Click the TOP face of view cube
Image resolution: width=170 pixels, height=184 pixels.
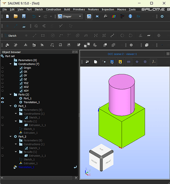pyautogui.click(x=101, y=149)
